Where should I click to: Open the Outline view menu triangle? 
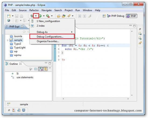[x=50, y=68]
